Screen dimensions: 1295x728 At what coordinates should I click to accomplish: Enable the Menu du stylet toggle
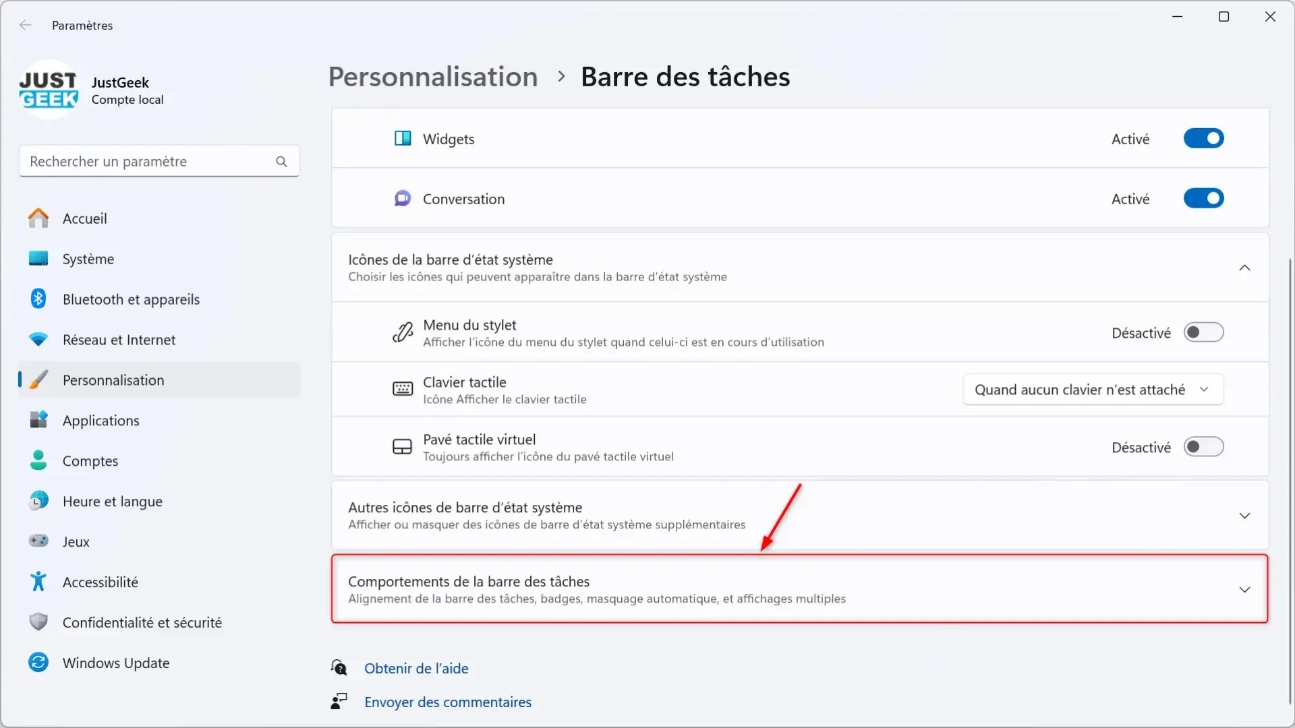(x=1203, y=332)
